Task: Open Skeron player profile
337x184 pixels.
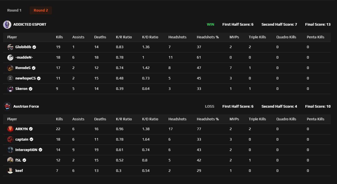Action: click(21, 88)
